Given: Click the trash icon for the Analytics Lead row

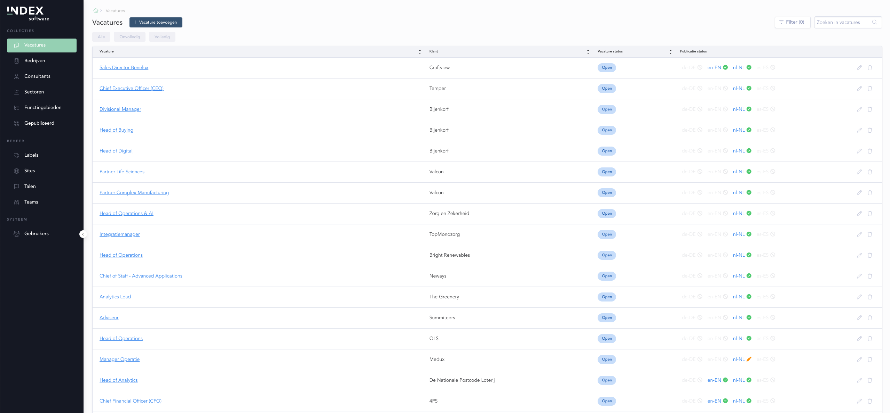Looking at the screenshot, I should (x=869, y=297).
